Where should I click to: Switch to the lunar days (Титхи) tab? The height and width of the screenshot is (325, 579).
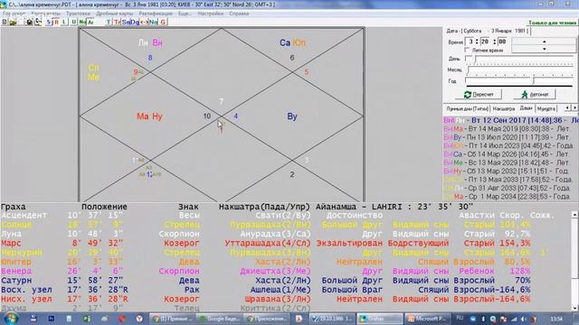467,108
